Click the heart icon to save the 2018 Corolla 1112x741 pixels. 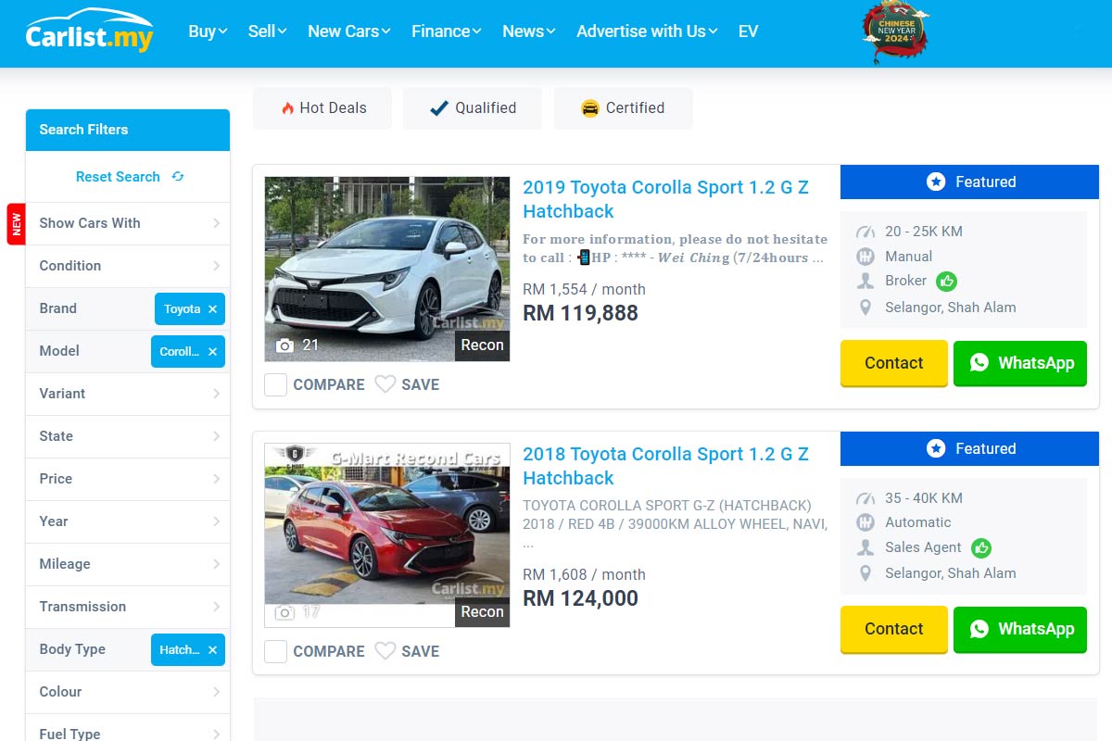pos(385,651)
